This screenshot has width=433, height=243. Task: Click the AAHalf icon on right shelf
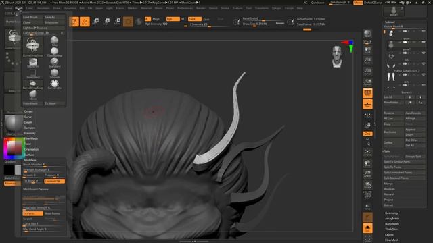(367, 82)
